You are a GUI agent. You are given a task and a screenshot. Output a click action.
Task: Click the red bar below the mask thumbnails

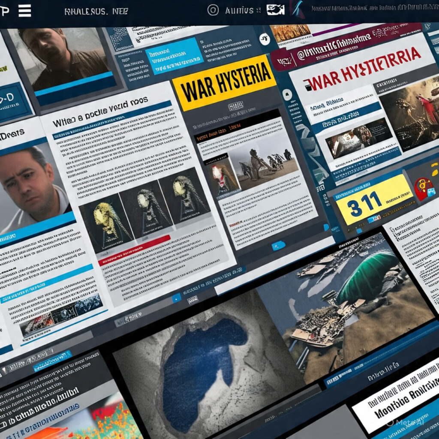tap(134, 250)
